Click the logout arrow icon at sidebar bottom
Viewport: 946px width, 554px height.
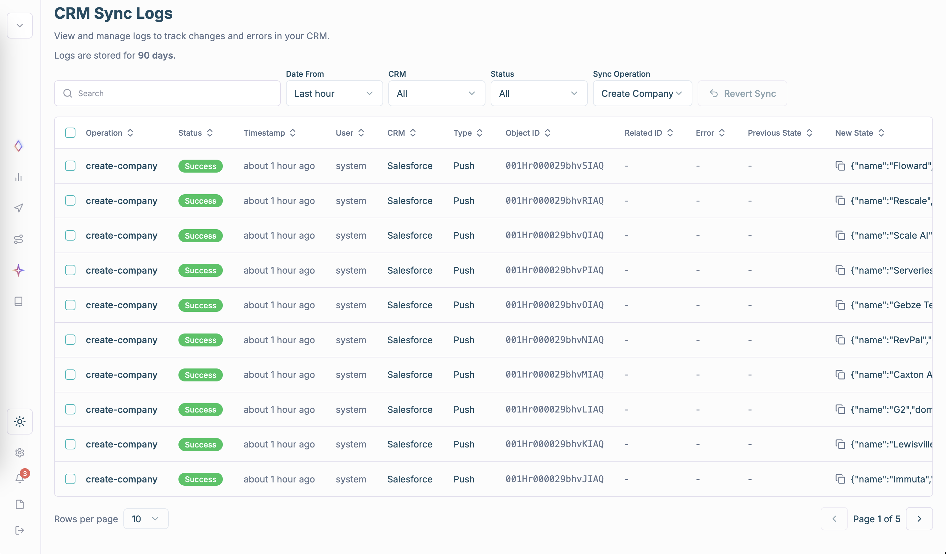[x=20, y=530]
